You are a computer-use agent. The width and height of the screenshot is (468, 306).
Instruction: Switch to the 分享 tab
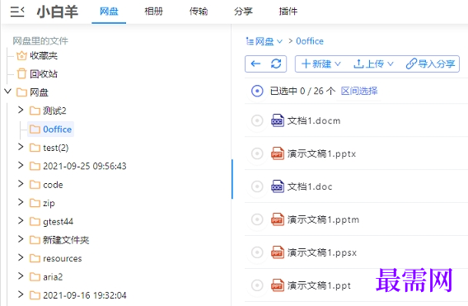tap(243, 12)
